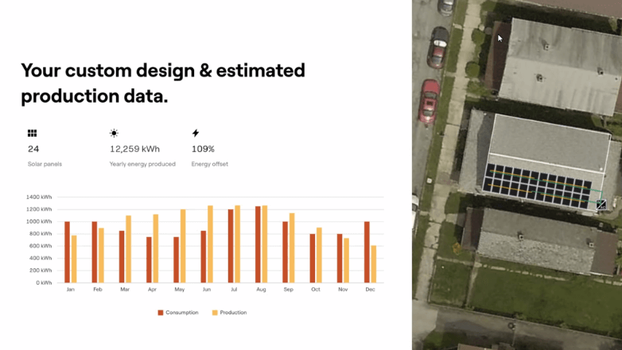Viewport: 622px width, 350px height.
Task: Click the April consumption bar
Action: (x=149, y=259)
